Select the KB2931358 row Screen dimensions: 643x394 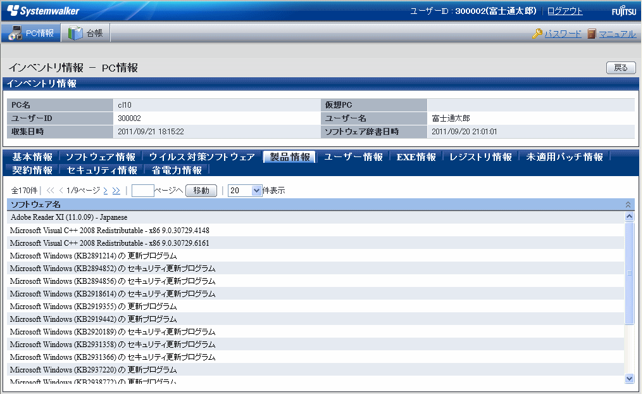316,345
